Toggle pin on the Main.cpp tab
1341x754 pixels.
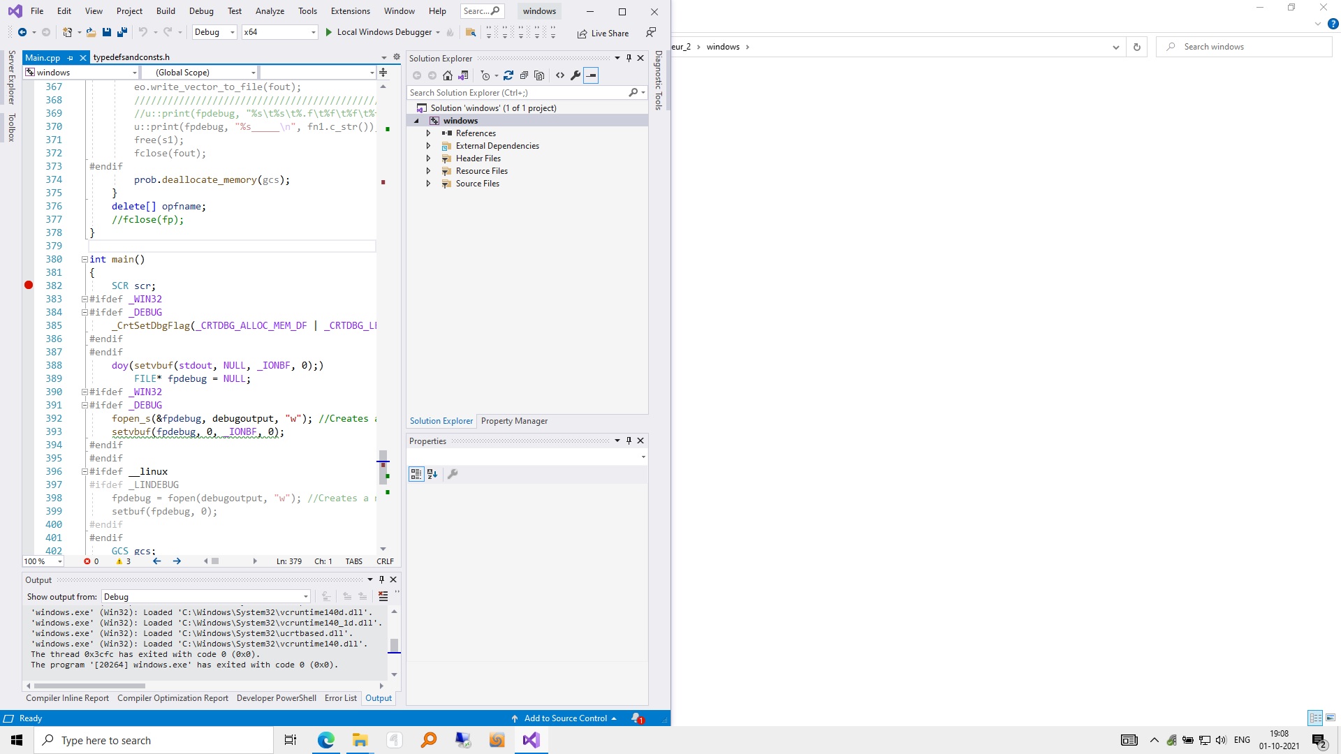(x=70, y=58)
